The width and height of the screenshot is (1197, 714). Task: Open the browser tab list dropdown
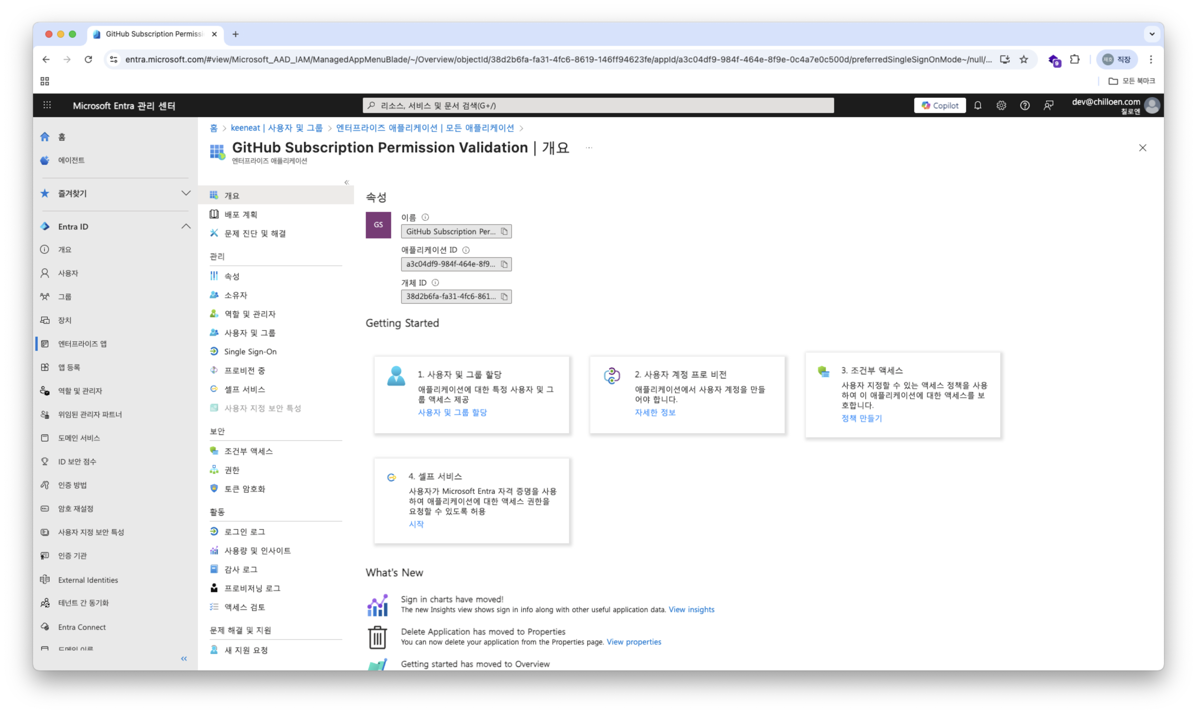pos(1152,34)
